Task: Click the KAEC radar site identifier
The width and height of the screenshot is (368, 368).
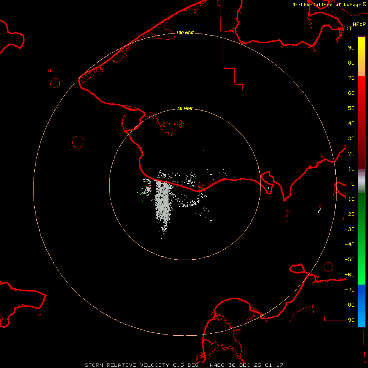Action: pyautogui.click(x=218, y=365)
